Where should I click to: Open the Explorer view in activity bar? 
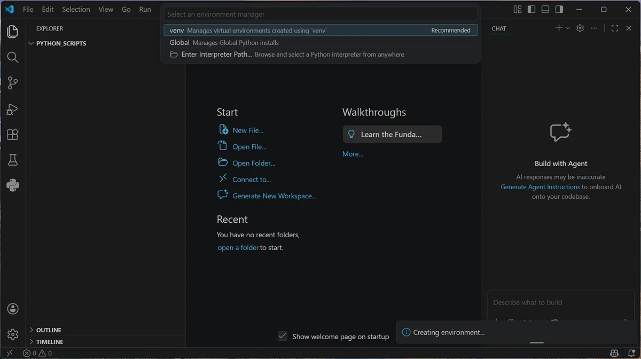point(13,32)
